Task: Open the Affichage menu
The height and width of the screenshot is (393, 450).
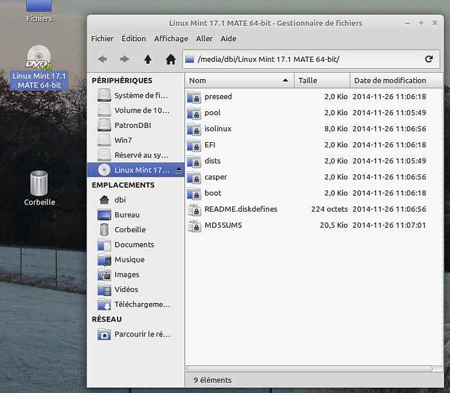Action: (171, 39)
